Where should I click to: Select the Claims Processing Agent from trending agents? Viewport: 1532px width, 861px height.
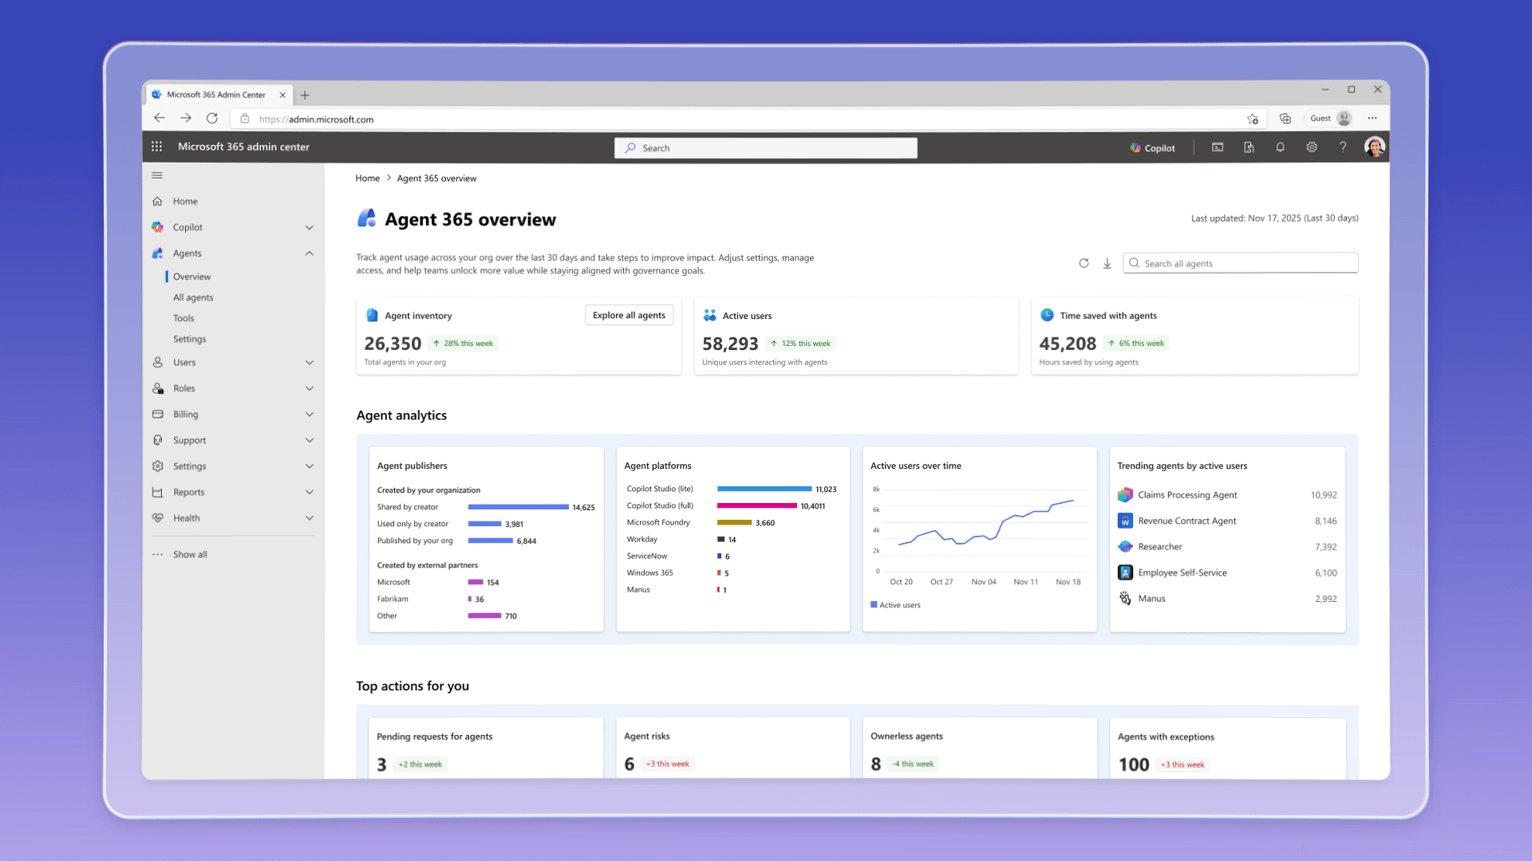coord(1187,494)
